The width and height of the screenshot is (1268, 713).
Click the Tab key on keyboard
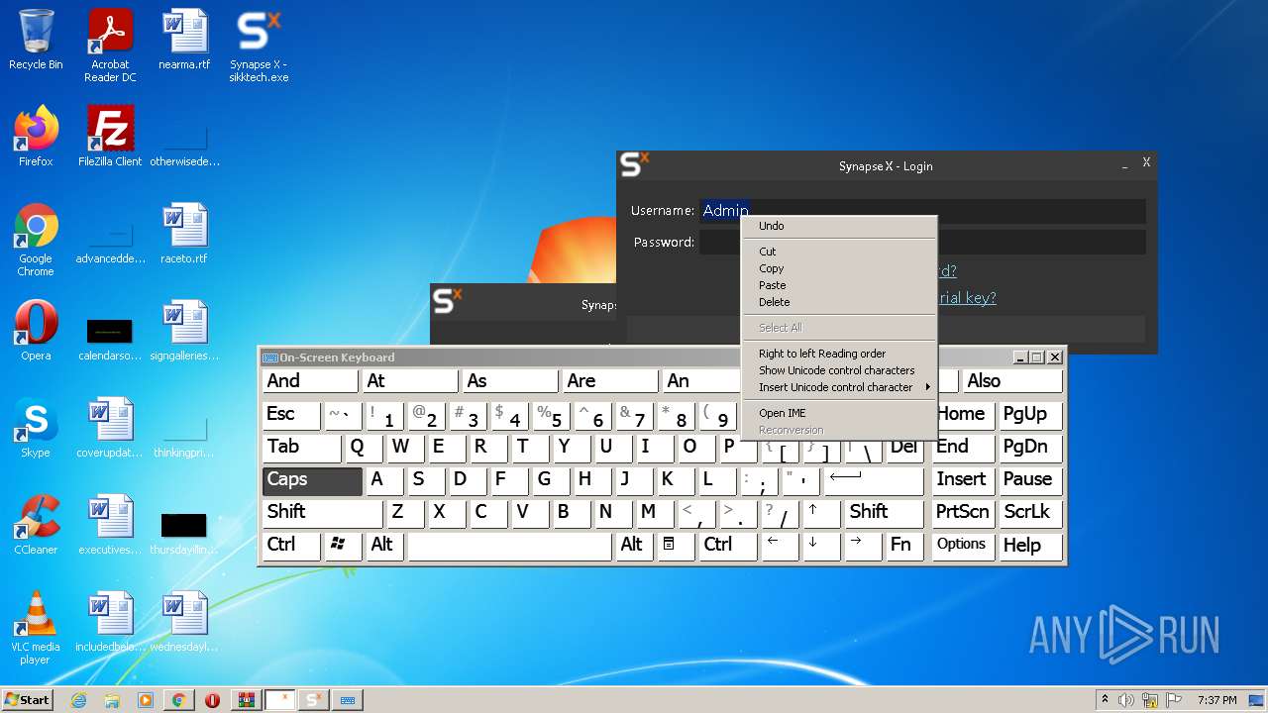(x=302, y=448)
